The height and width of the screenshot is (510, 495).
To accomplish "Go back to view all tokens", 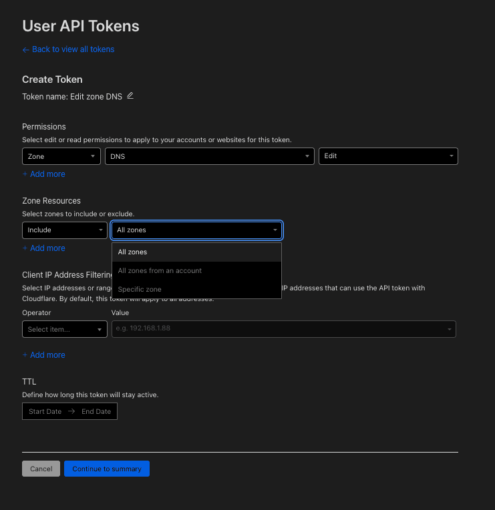I will pos(68,49).
